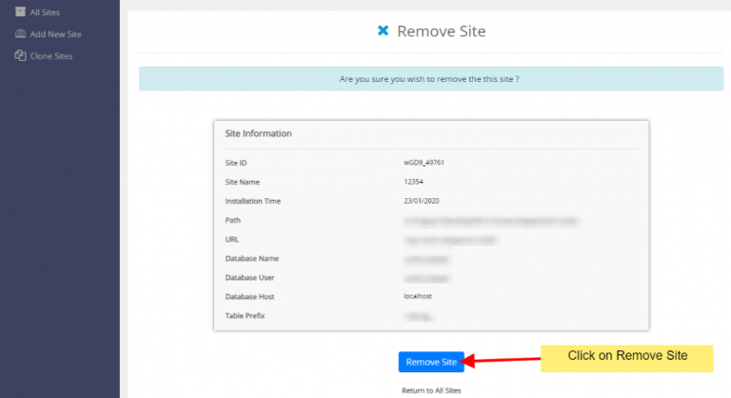Click the Remove Site page heading text
The height and width of the screenshot is (398, 731).
click(x=441, y=31)
